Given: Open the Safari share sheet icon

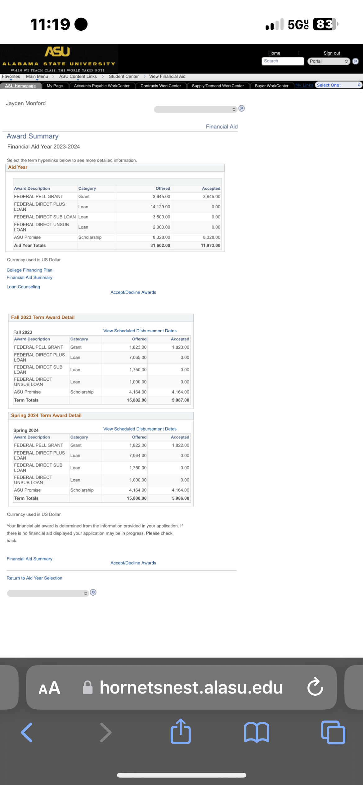Looking at the screenshot, I should tap(181, 731).
